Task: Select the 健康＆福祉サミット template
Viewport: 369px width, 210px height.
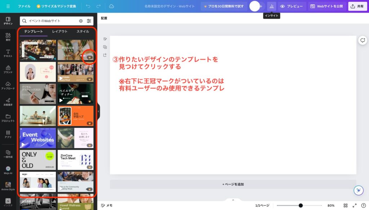Action: click(x=76, y=50)
